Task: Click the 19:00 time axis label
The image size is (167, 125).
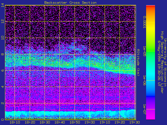Action: point(90,122)
